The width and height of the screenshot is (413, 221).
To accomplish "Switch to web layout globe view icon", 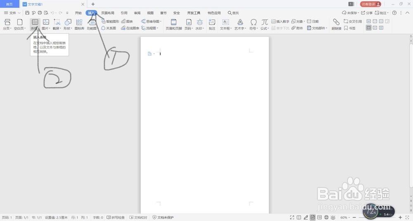I will [x=326, y=217].
